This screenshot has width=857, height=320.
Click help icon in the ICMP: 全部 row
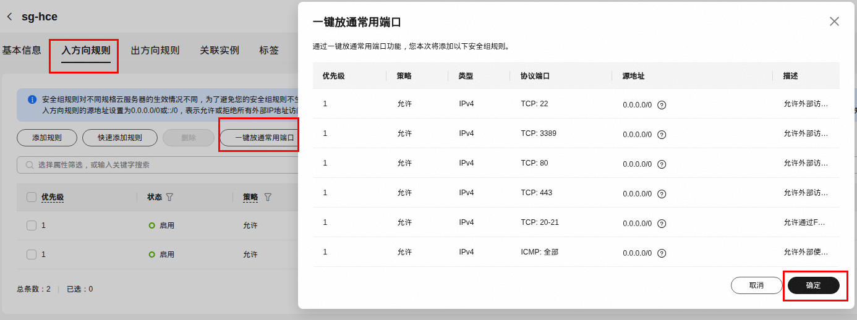point(662,253)
